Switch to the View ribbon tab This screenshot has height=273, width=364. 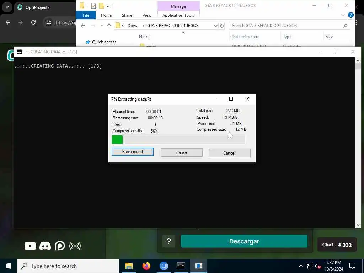pos(147,15)
